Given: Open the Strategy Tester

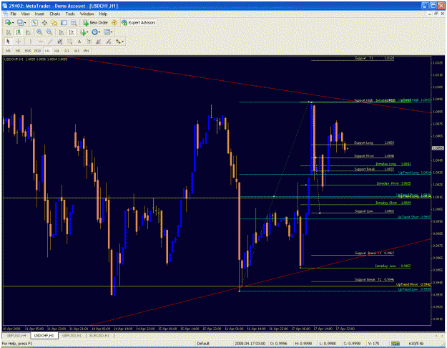Looking at the screenshot, I should (x=74, y=22).
